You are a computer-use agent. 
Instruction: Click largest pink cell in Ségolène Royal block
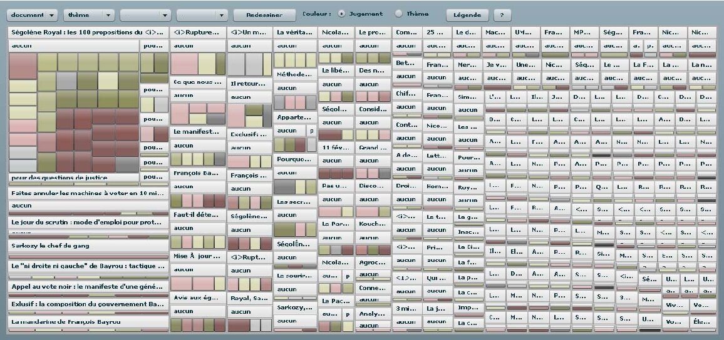click(x=23, y=66)
